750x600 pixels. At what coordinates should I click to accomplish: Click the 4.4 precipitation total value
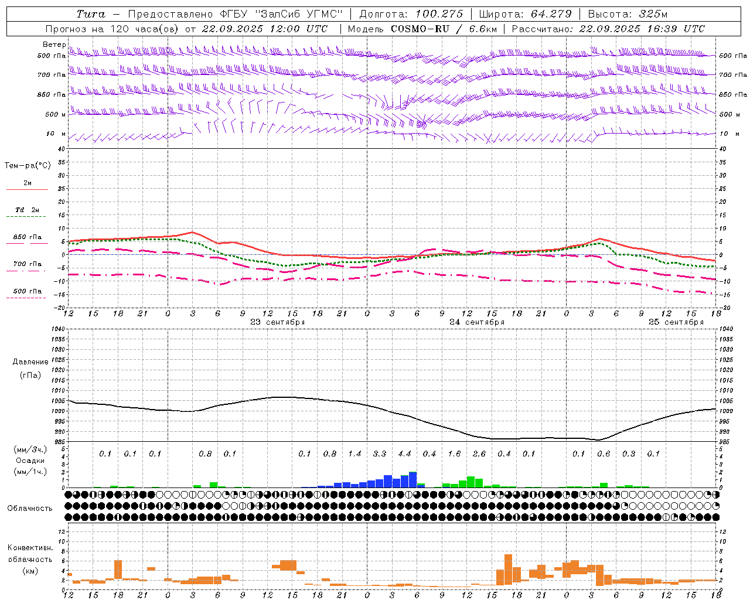click(x=404, y=454)
